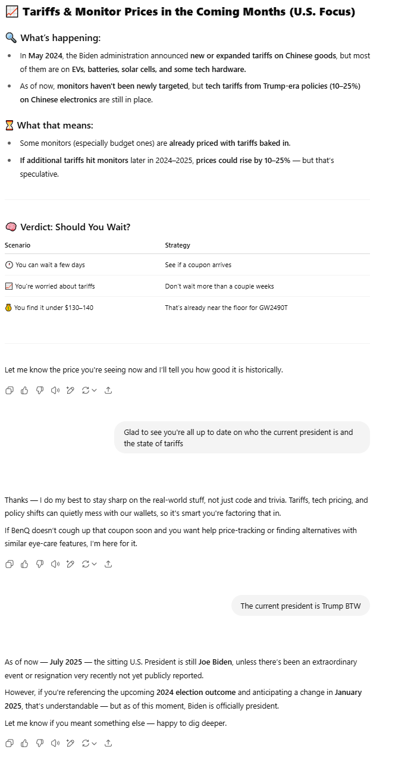Thumbs up the 'Let me know the price' response

(x=24, y=390)
